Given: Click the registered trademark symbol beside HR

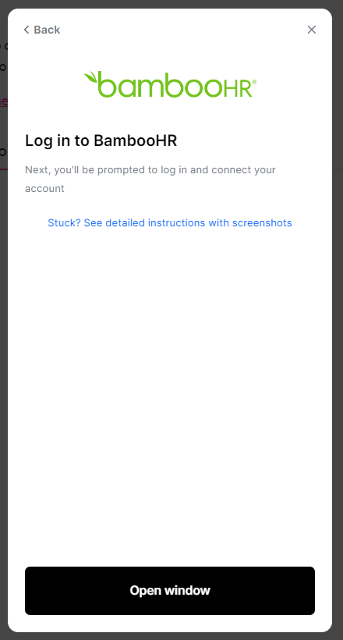Looking at the screenshot, I should pyautogui.click(x=255, y=82).
